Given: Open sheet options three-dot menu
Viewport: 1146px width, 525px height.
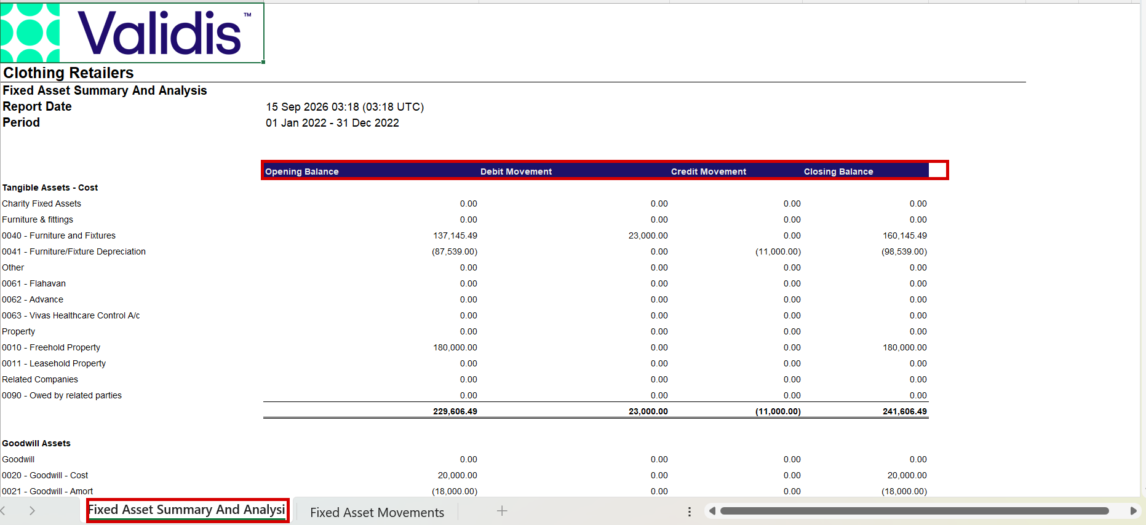Looking at the screenshot, I should pyautogui.click(x=690, y=511).
